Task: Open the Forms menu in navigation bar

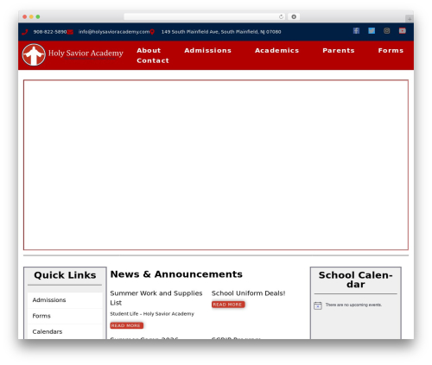Action: 391,50
